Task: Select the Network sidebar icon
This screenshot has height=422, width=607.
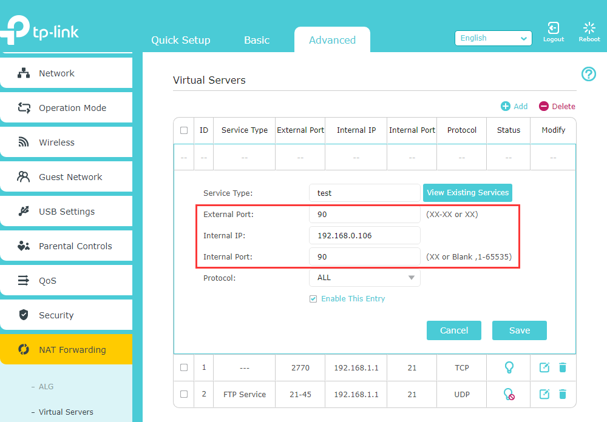Action: tap(25, 73)
